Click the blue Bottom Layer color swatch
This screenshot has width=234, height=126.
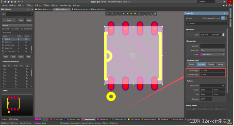coord(65,119)
